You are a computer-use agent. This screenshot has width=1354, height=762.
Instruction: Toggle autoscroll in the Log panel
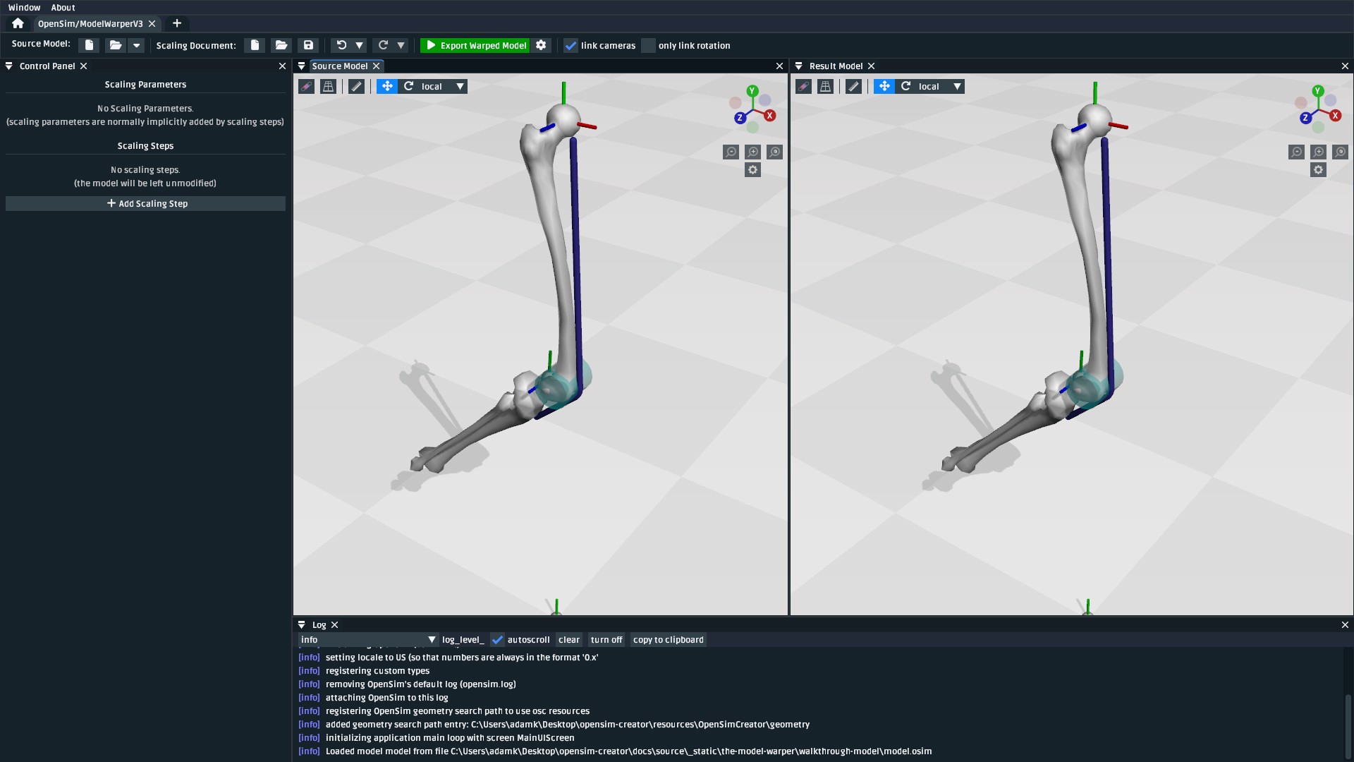click(498, 640)
